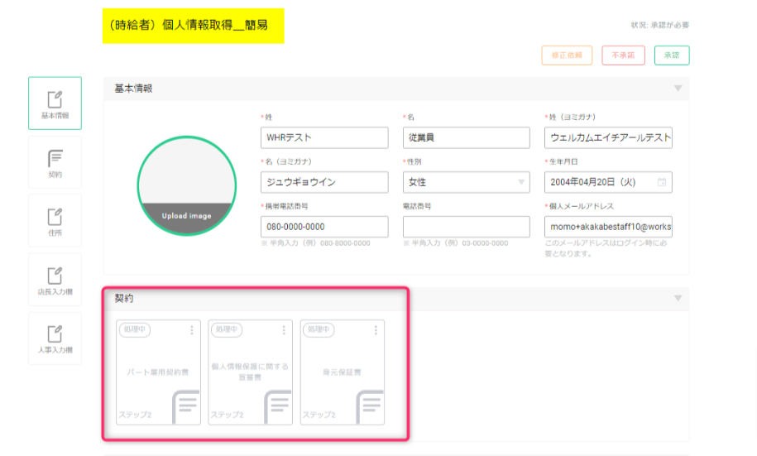Screen dimensions: 757x456
Task: Click the Upload image circle
Action: click(187, 186)
